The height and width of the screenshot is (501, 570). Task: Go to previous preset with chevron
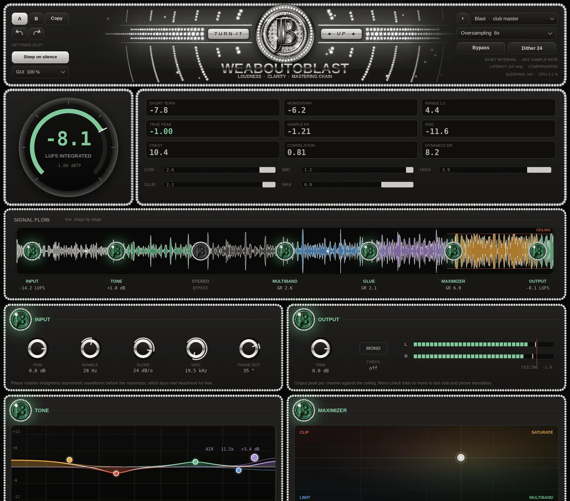(x=463, y=19)
